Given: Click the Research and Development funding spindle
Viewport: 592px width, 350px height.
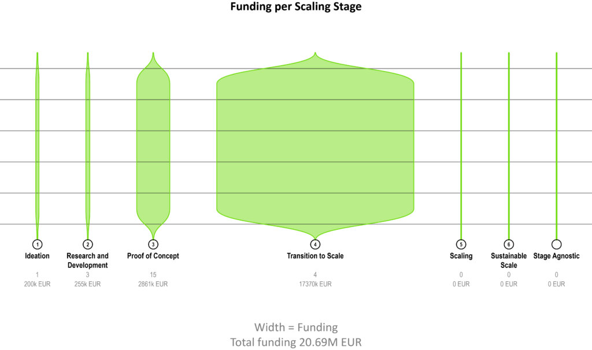Looking at the screenshot, I should (88, 146).
